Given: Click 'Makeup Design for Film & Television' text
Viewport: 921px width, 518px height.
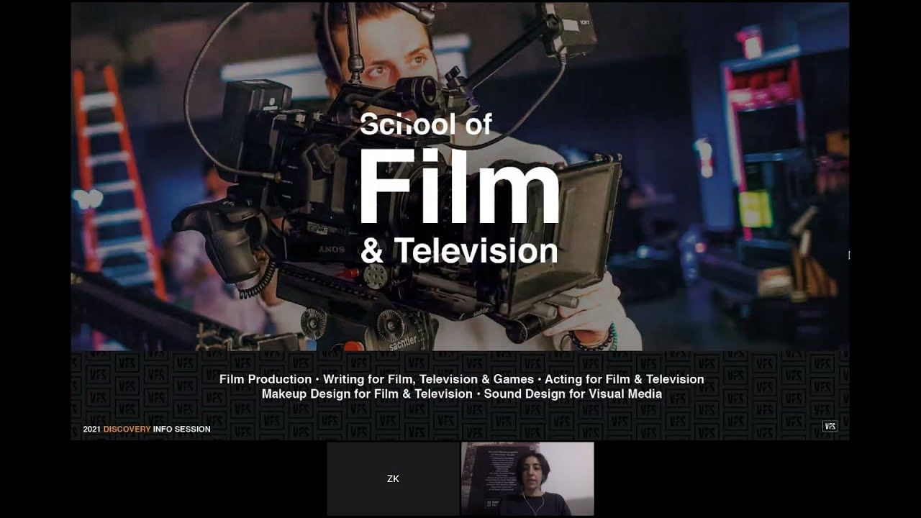Looking at the screenshot, I should coord(367,394).
